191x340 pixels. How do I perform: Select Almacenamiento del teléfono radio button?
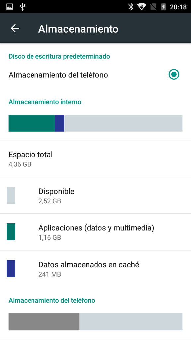[x=174, y=75]
